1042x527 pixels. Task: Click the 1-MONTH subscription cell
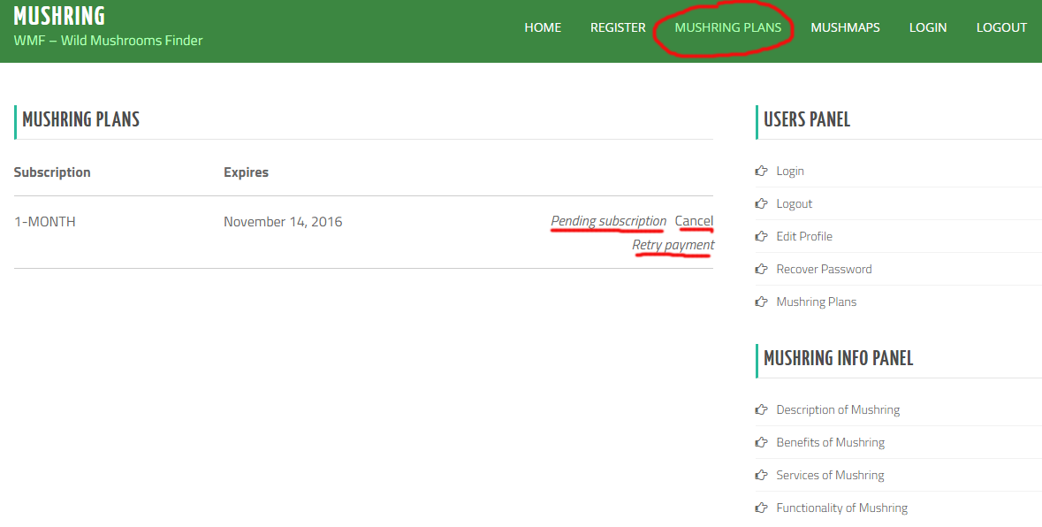(x=44, y=222)
